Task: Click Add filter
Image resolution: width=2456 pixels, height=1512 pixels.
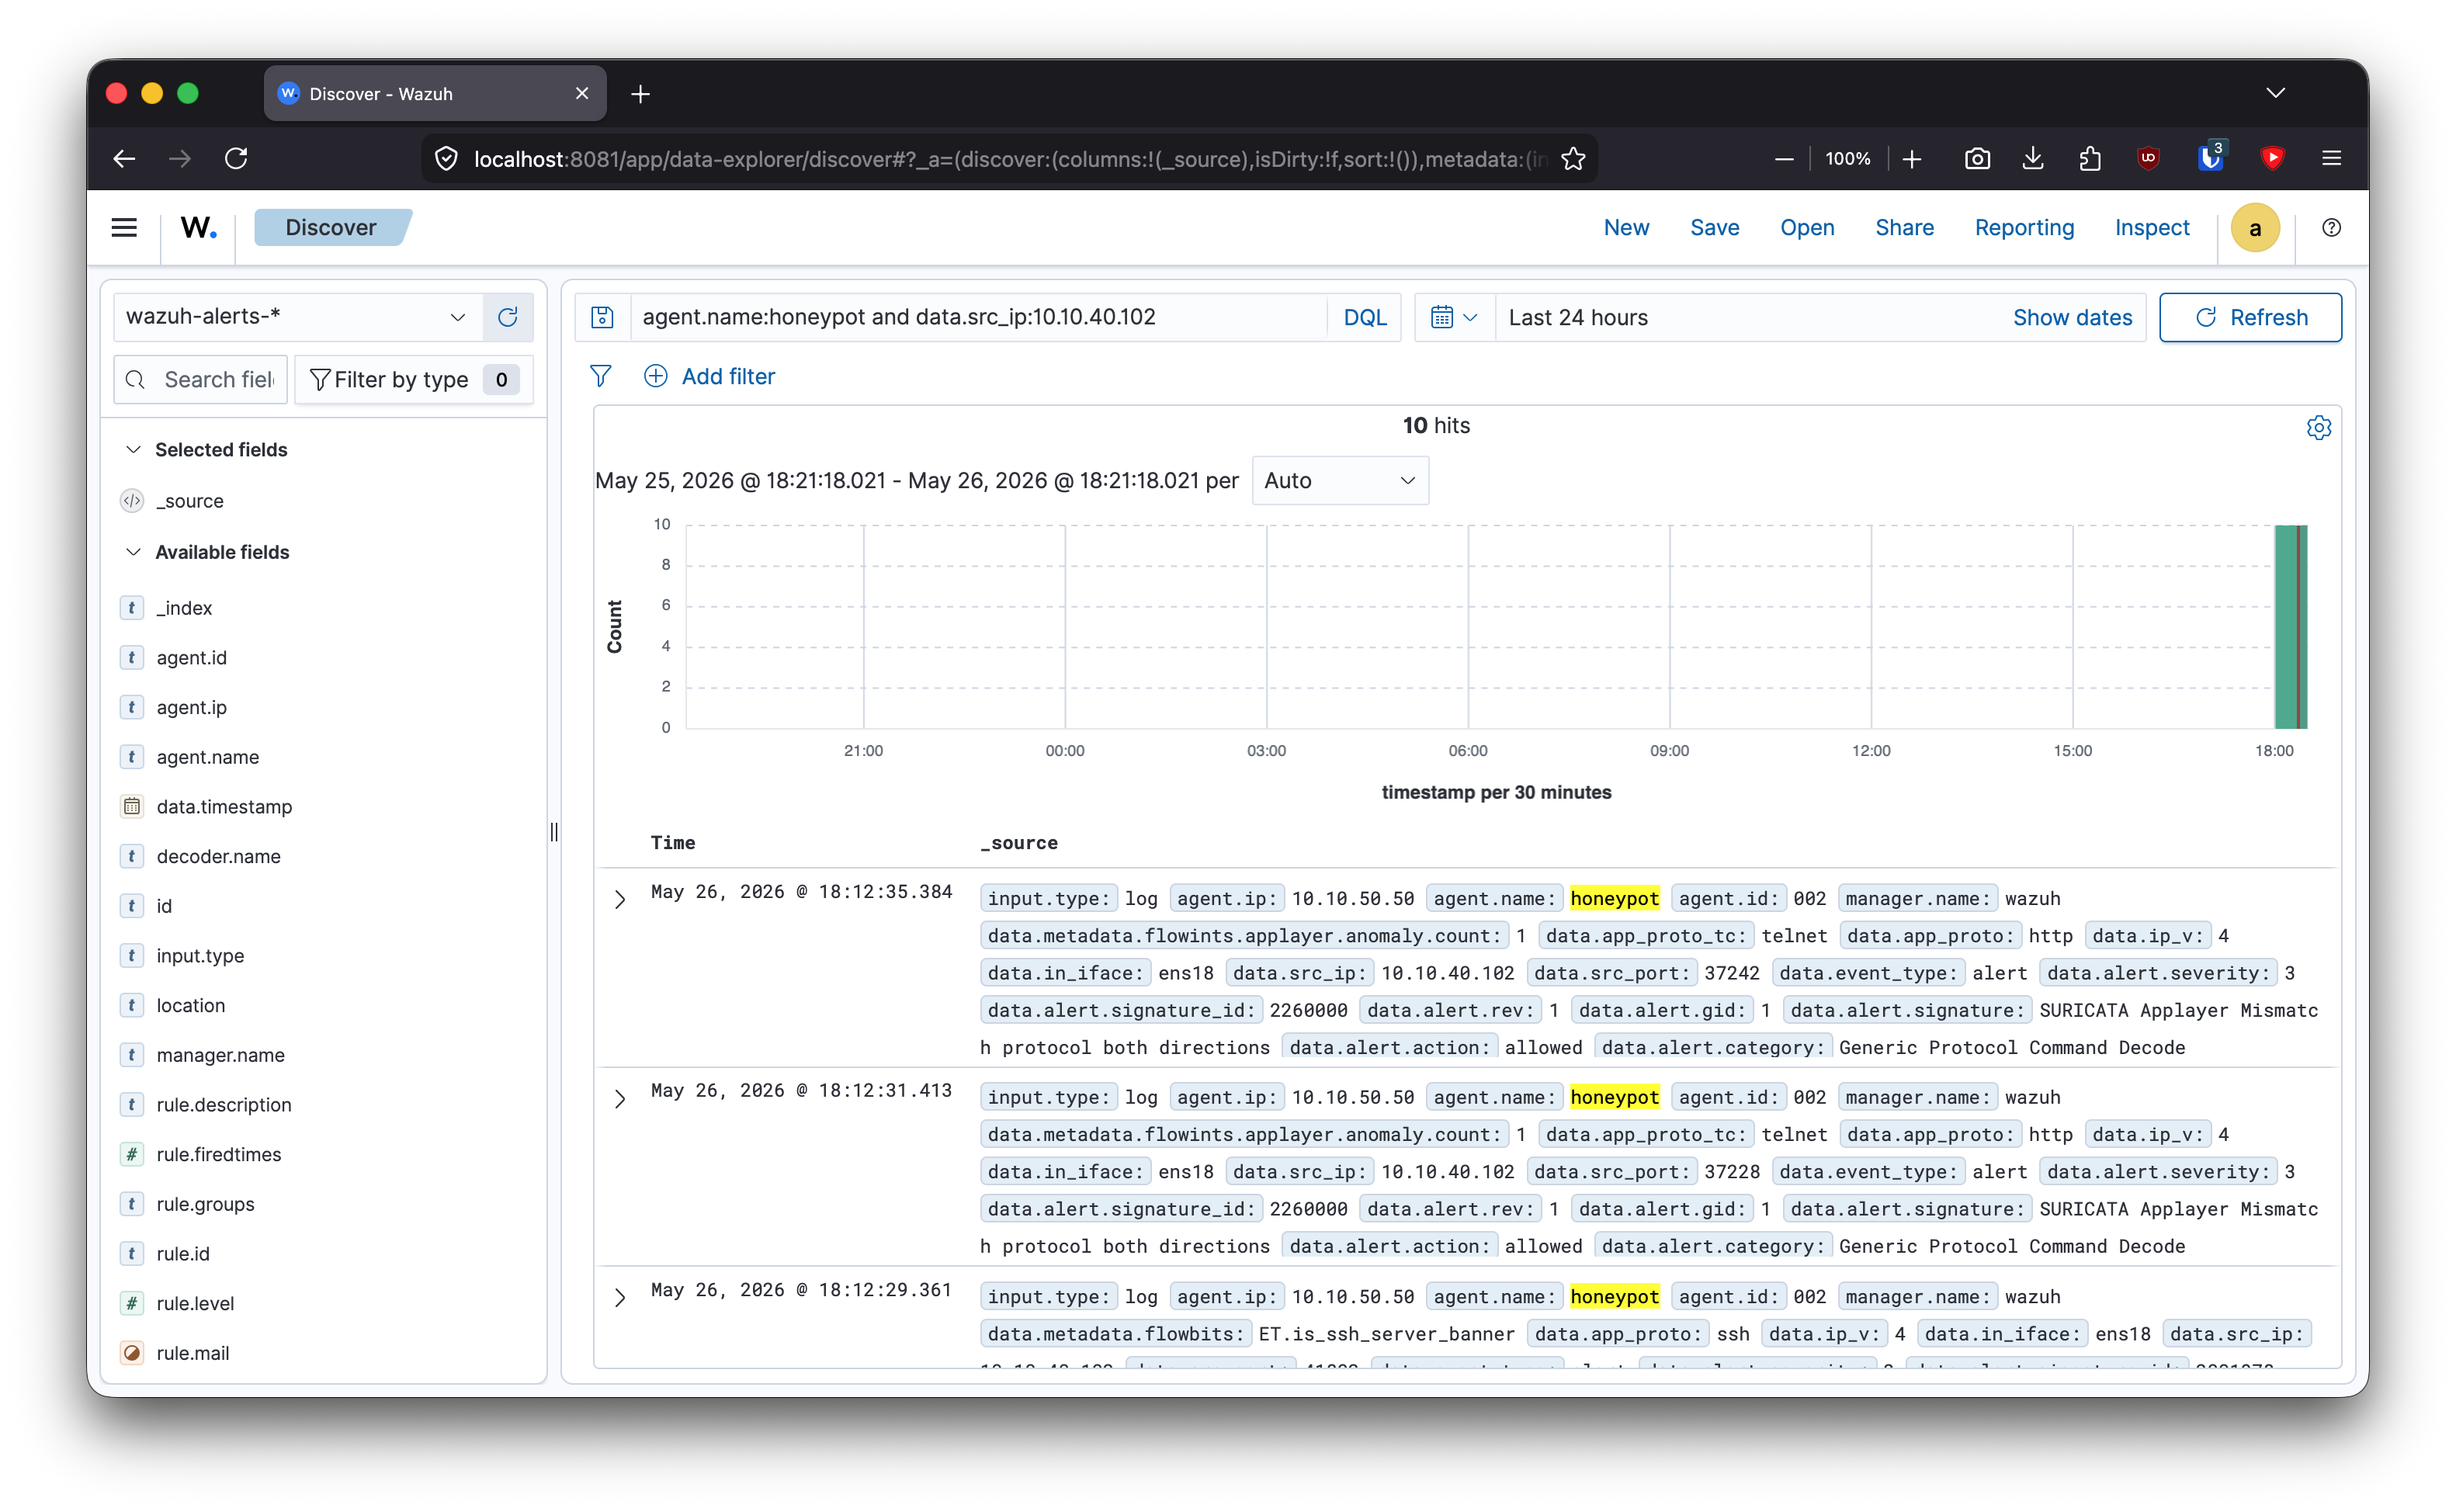Action: pyautogui.click(x=709, y=376)
